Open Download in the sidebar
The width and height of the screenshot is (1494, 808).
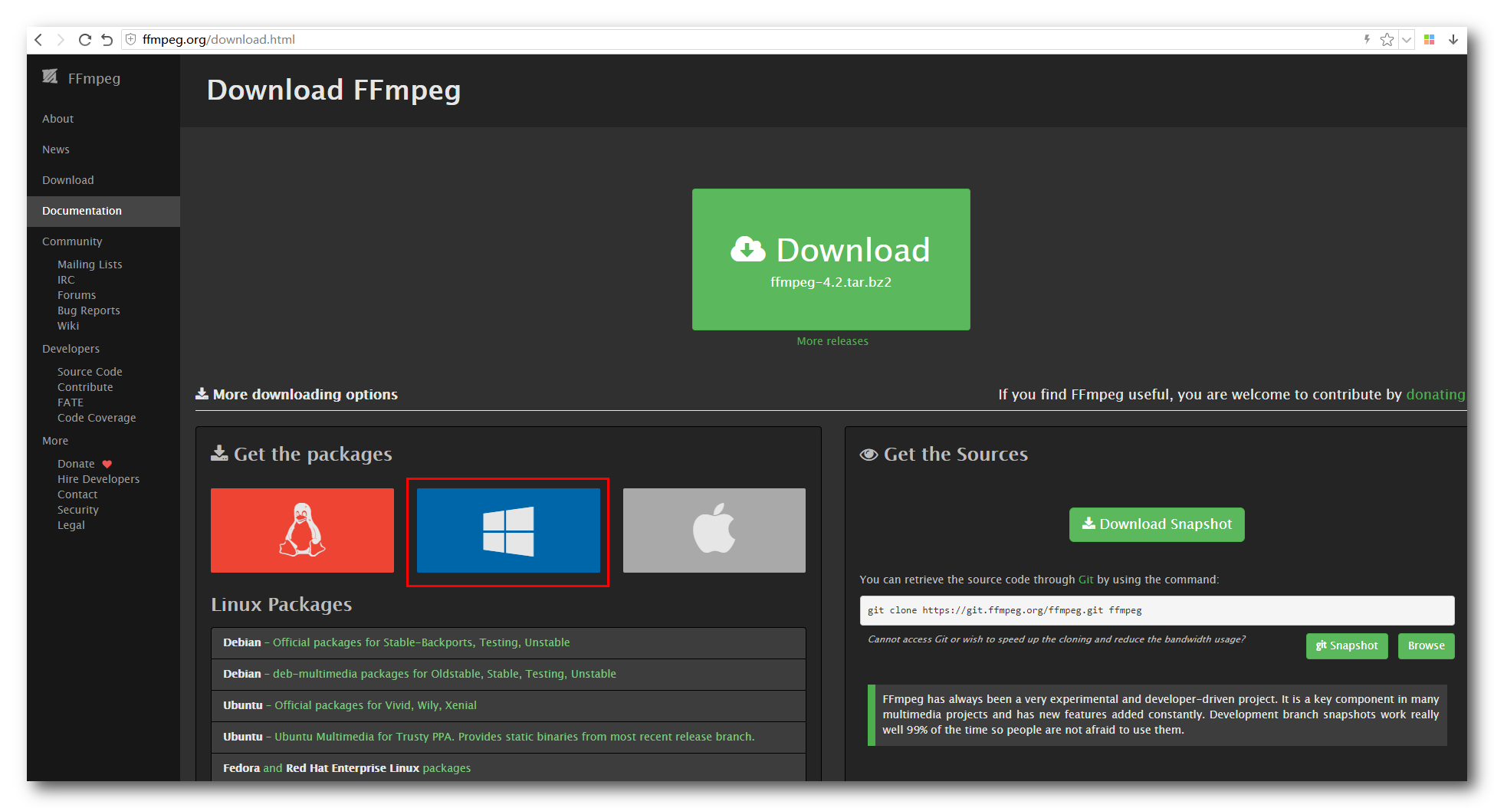(x=68, y=180)
